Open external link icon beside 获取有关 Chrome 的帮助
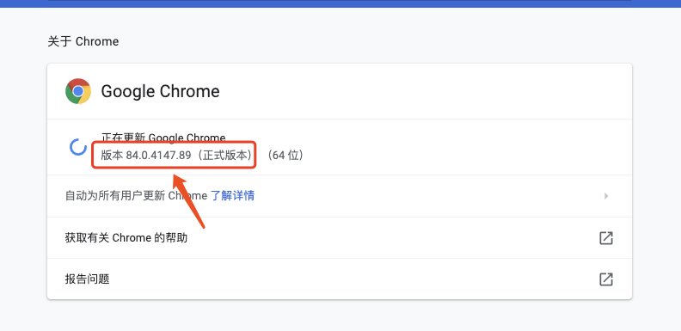The height and width of the screenshot is (331, 681). [x=606, y=238]
